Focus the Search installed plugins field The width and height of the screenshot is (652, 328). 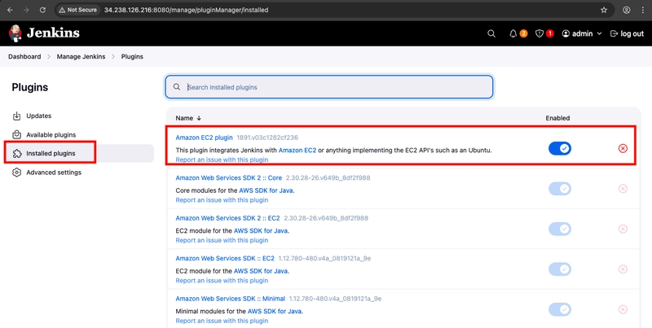coord(329,87)
